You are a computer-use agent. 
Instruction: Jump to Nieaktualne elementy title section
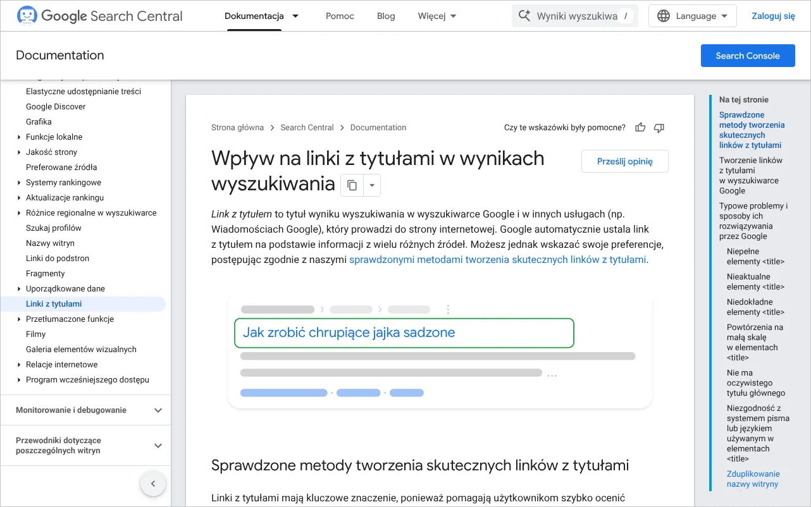[755, 282]
